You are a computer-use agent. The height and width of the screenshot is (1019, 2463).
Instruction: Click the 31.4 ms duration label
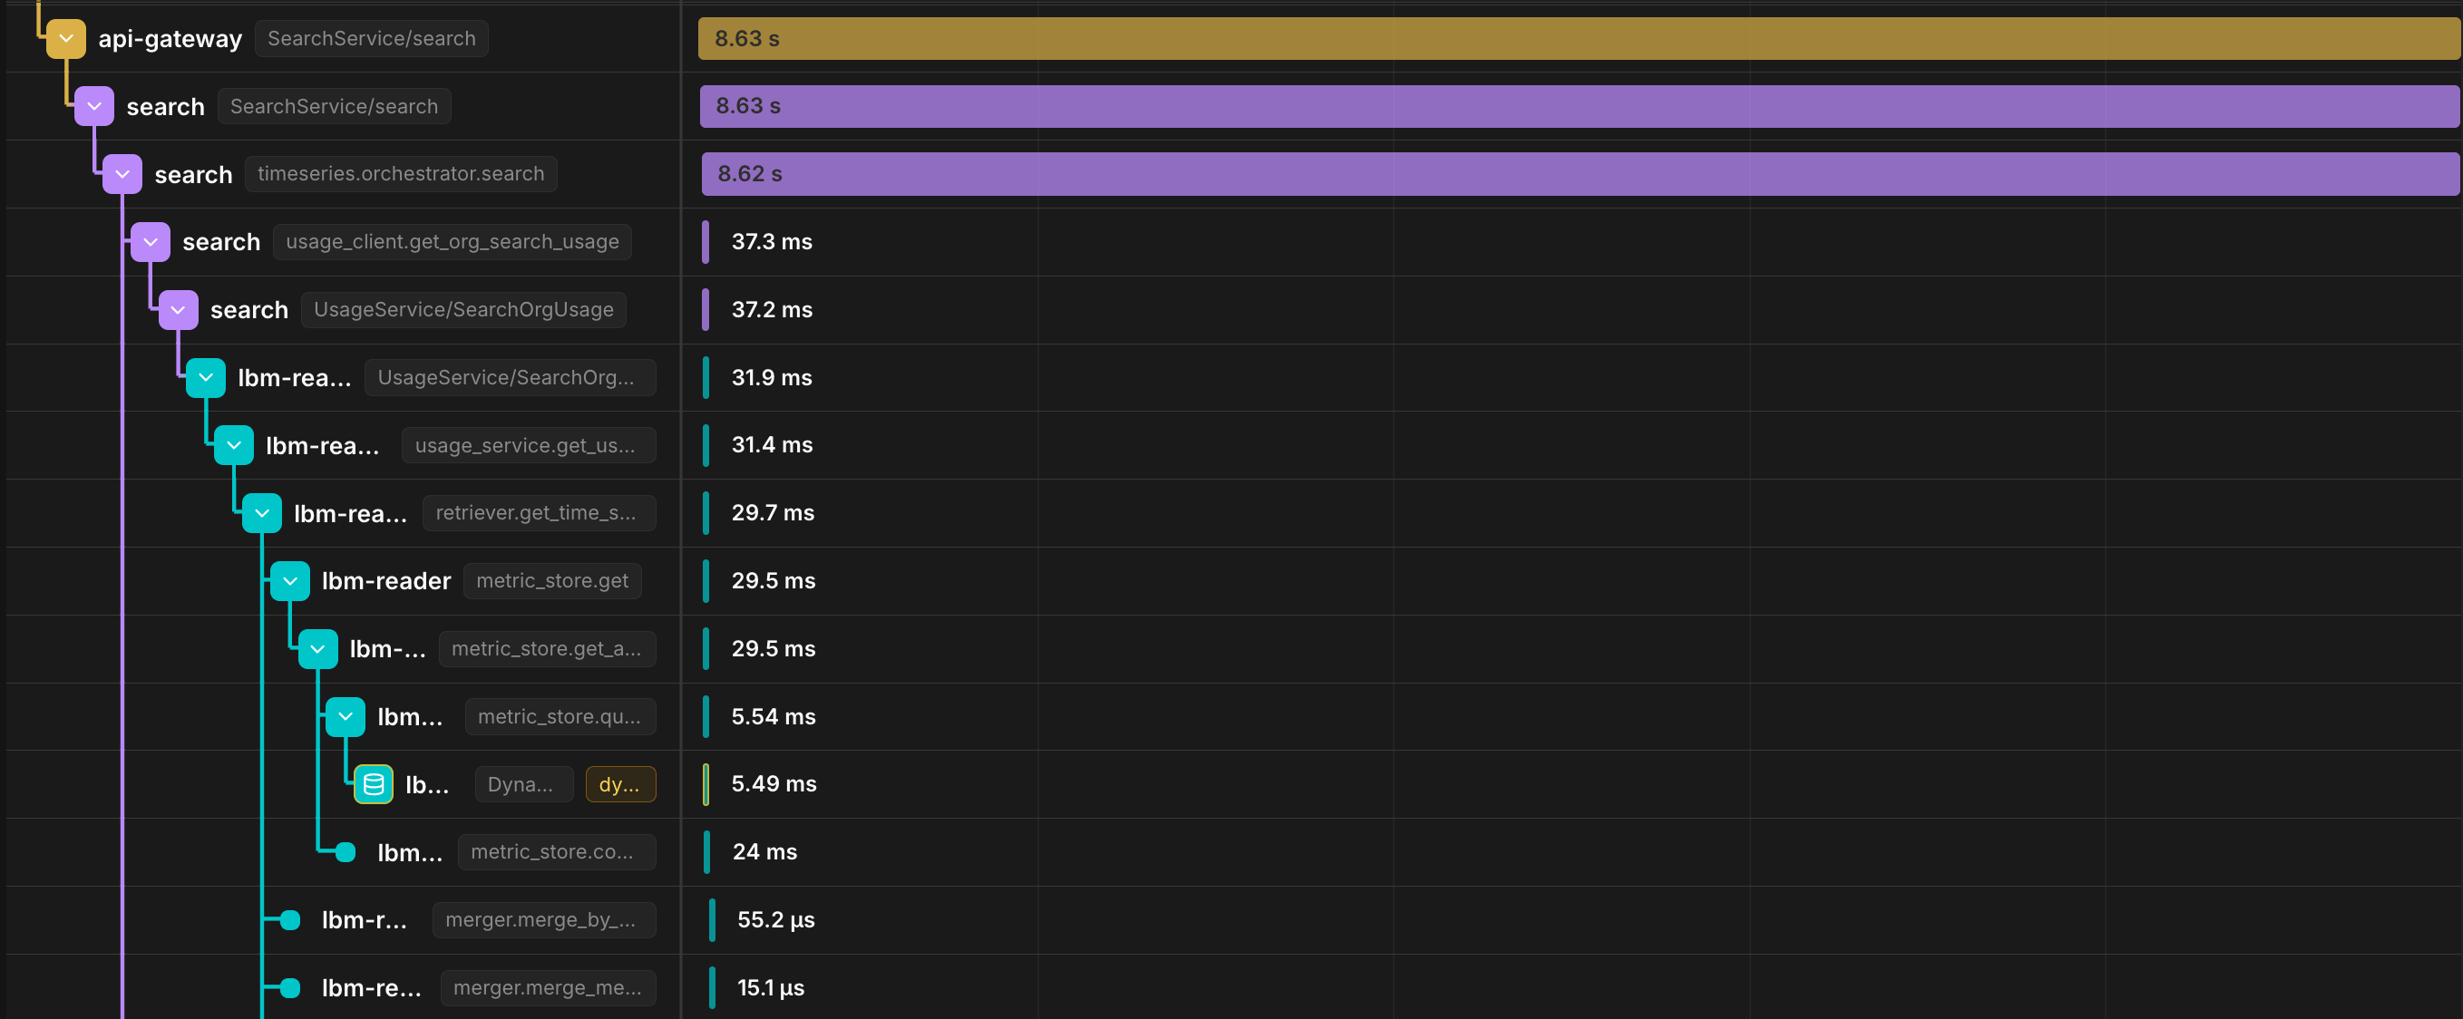[772, 445]
